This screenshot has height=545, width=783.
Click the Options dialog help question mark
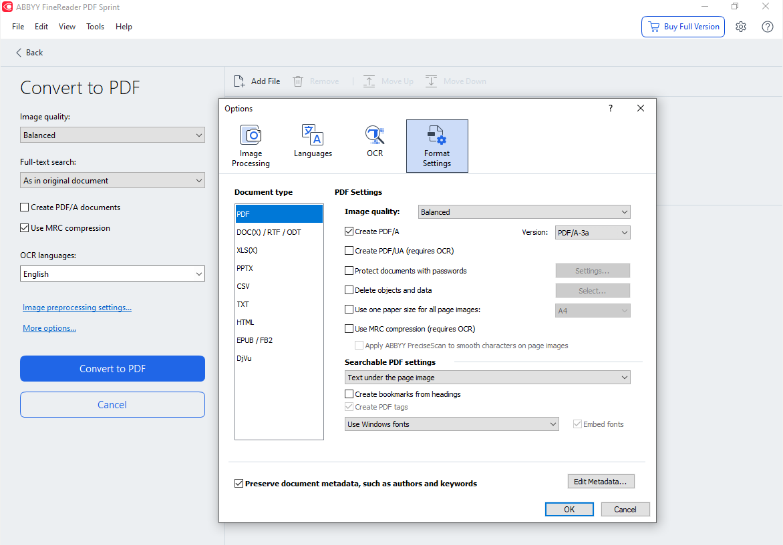610,108
